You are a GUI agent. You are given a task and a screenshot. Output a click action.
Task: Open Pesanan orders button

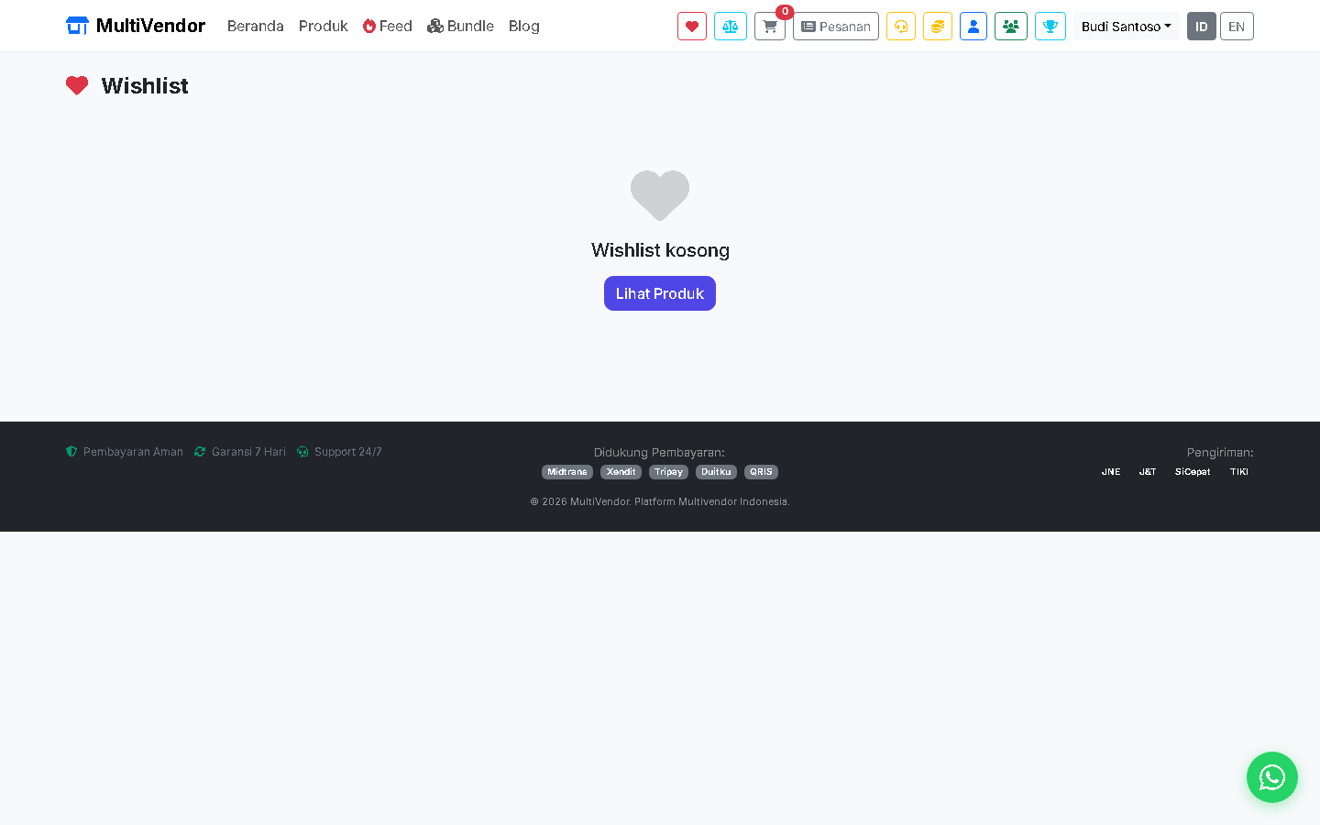(x=836, y=27)
